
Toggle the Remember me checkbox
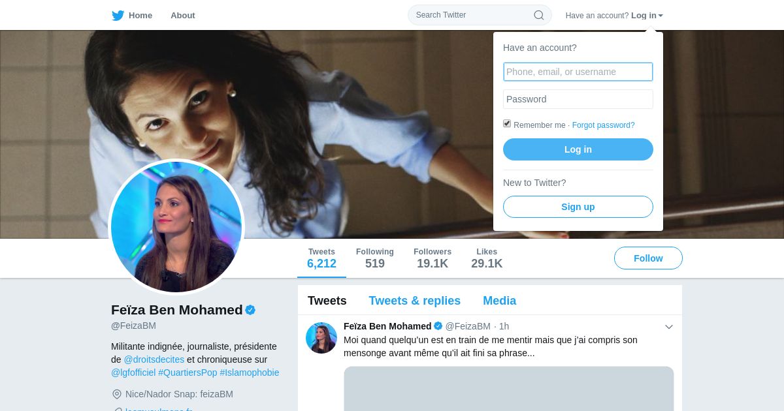[507, 123]
